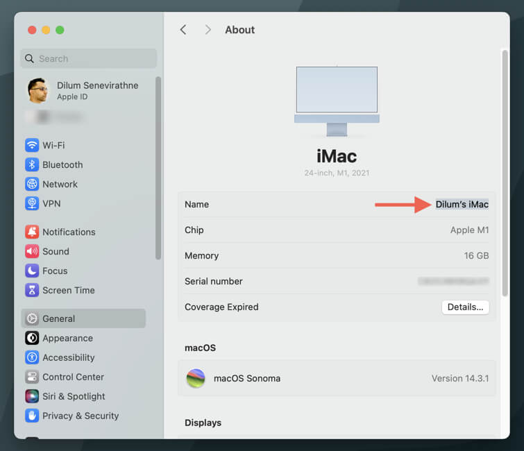Click the macOS Sonoma logo icon

tap(196, 378)
